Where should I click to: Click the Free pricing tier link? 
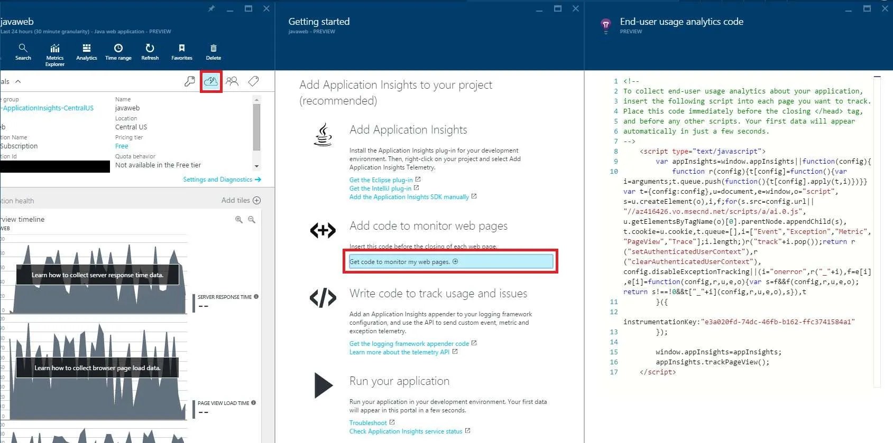tap(122, 146)
